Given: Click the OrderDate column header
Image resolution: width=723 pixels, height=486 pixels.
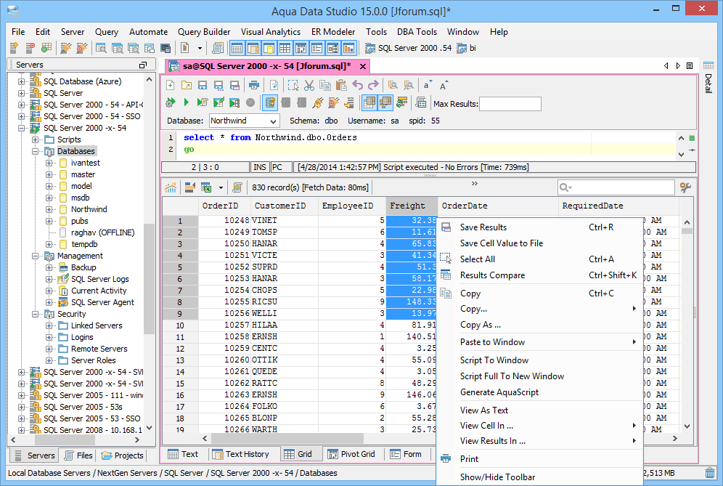Looking at the screenshot, I should (498, 206).
